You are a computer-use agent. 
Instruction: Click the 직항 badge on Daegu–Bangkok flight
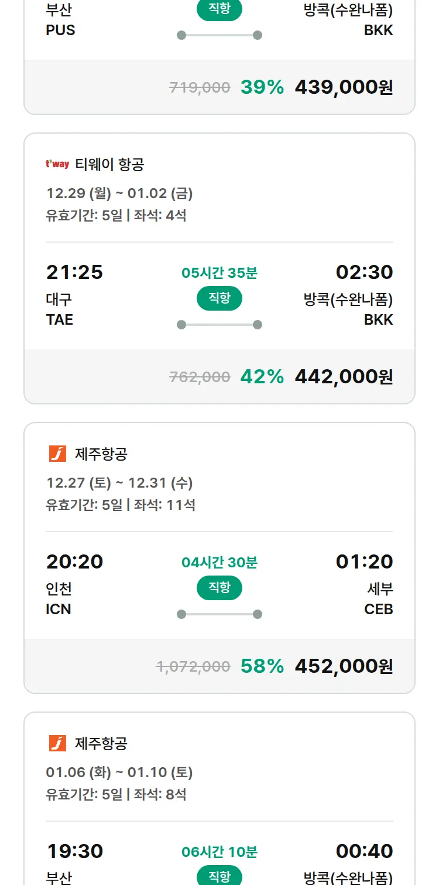(220, 298)
